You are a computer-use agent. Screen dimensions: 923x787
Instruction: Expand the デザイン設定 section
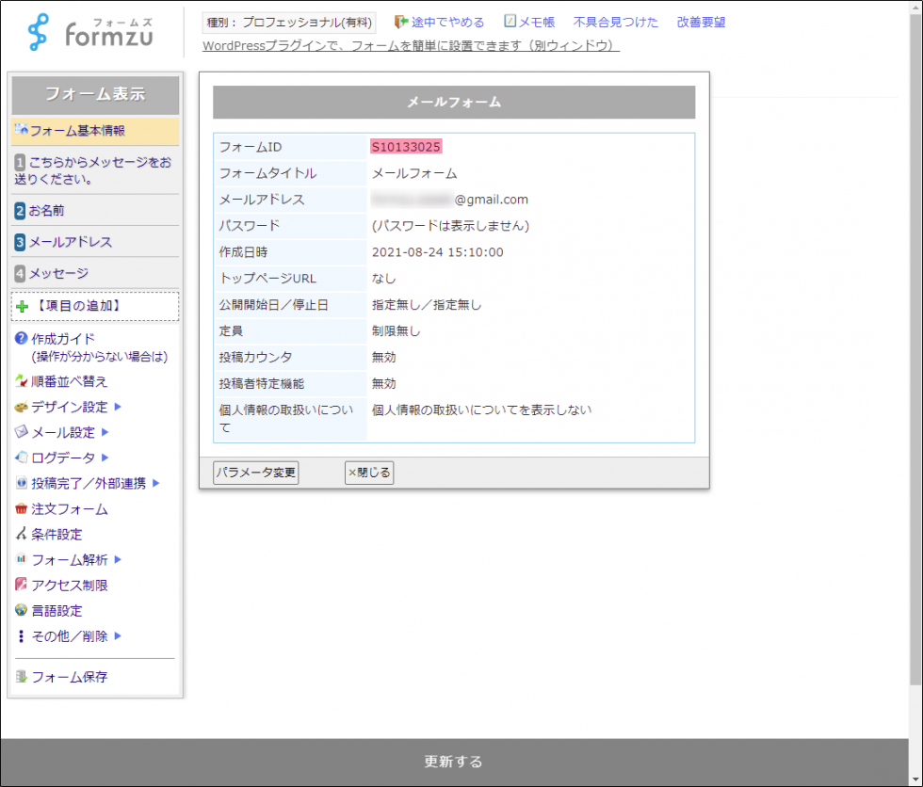(x=21, y=407)
